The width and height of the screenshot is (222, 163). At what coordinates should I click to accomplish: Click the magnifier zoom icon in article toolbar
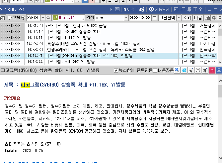[177, 70]
